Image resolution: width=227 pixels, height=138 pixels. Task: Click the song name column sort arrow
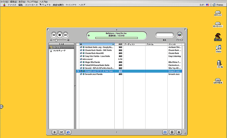click(113, 44)
